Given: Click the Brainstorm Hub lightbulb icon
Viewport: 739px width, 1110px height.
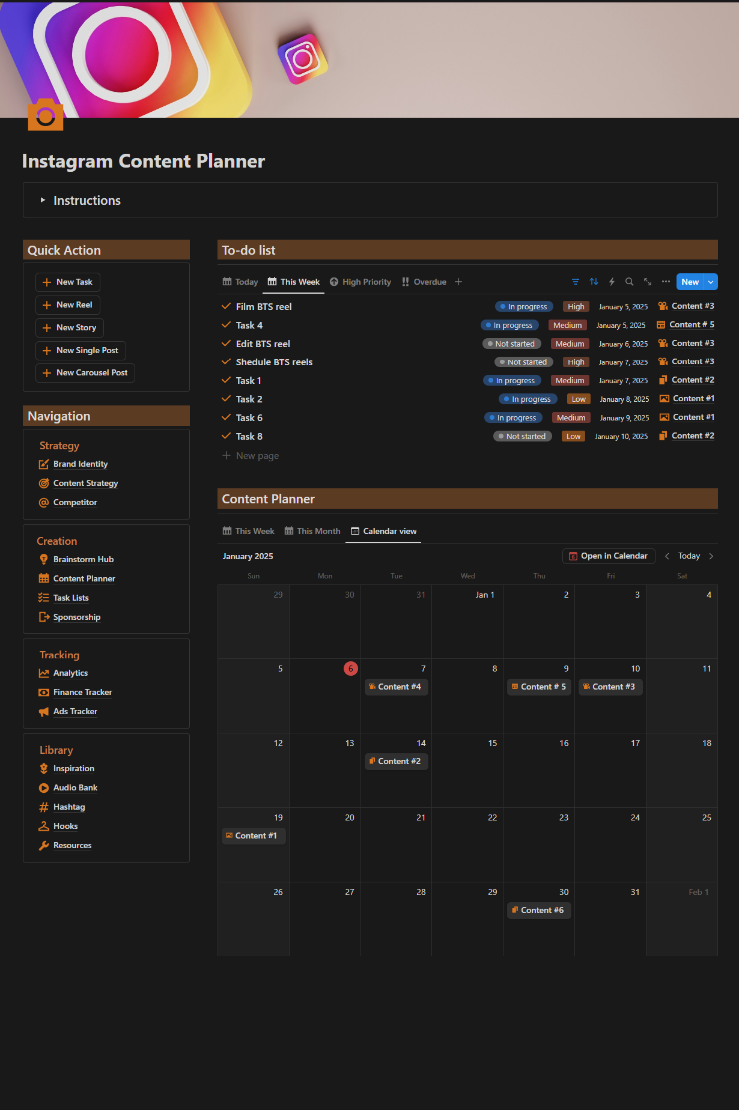Looking at the screenshot, I should click(x=44, y=559).
